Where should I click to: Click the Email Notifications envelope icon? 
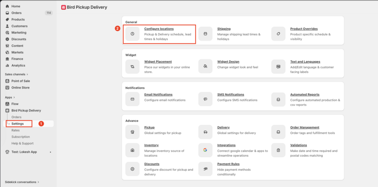coord(132,99)
